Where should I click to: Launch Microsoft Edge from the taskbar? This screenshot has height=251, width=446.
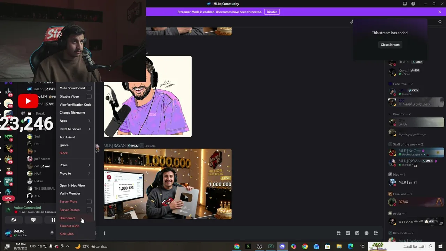[x=351, y=246]
